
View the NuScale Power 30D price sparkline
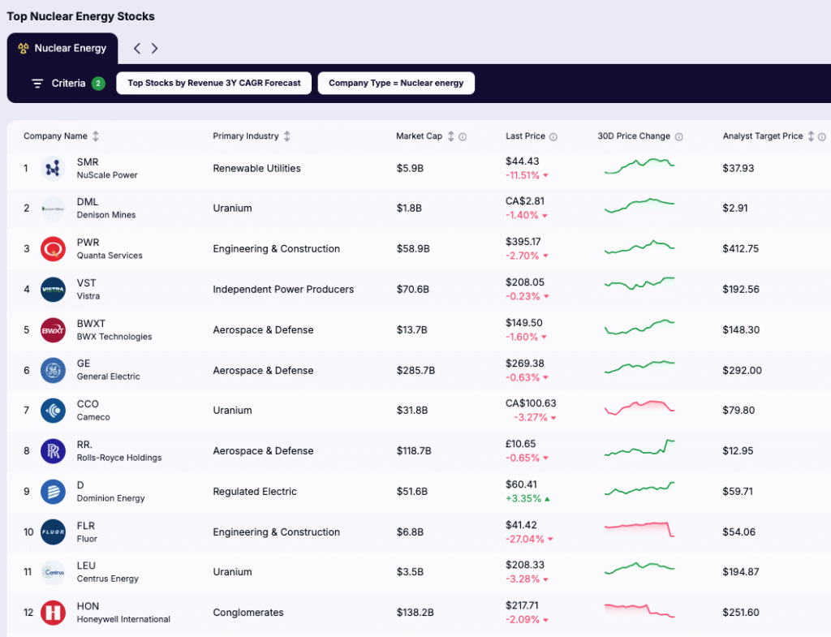coord(639,166)
